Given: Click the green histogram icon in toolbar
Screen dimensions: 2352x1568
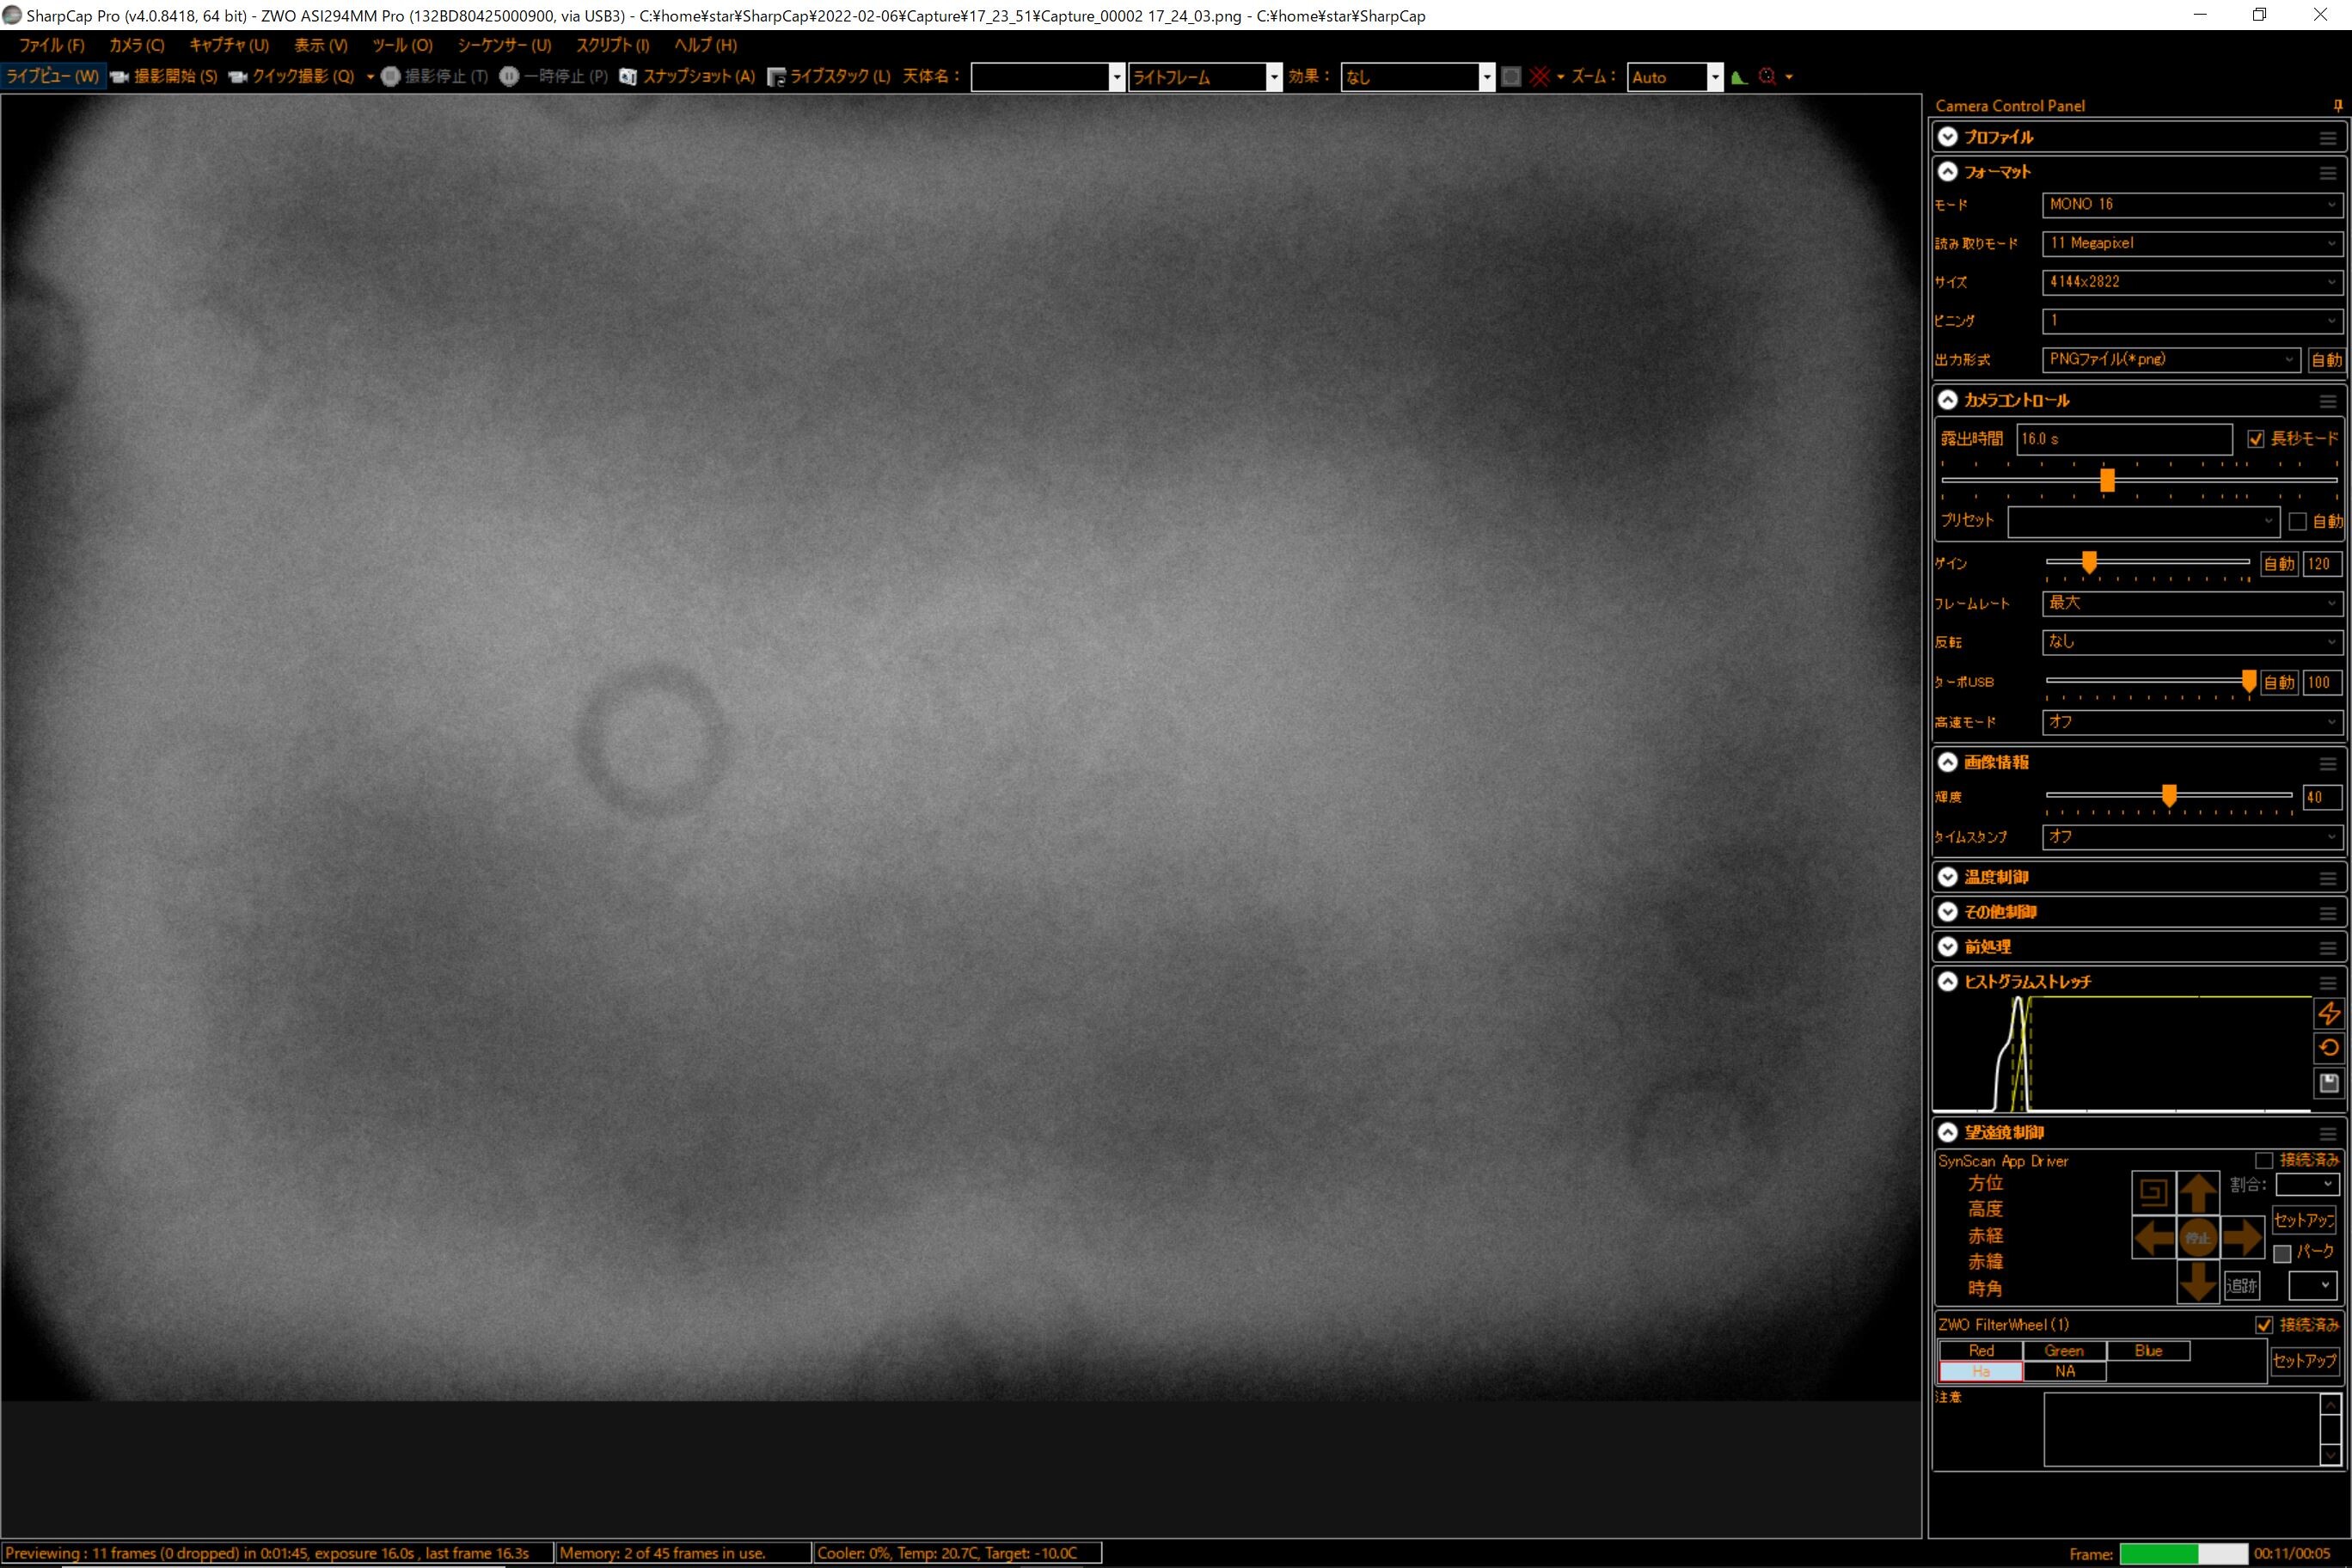Looking at the screenshot, I should point(1739,77).
